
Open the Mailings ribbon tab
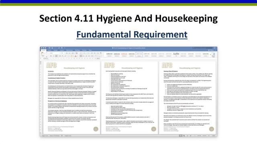[78, 50]
